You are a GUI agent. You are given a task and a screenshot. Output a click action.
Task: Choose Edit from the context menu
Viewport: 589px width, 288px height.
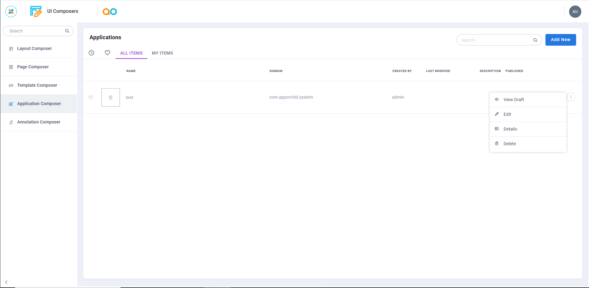[x=507, y=114]
